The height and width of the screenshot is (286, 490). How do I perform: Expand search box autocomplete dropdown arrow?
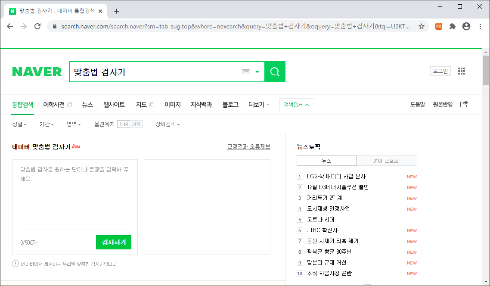point(257,72)
